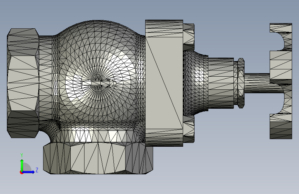Select the left hexagonal inlet end
Image resolution: width=299 pixels, height=194 pixels.
pyautogui.click(x=23, y=83)
